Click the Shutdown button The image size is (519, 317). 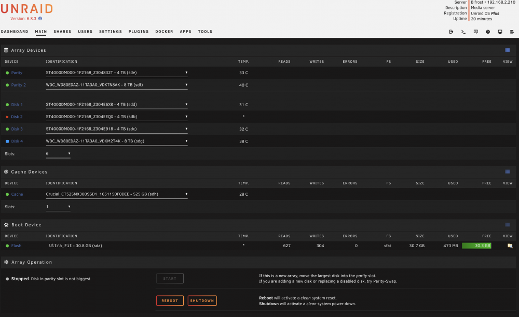[x=202, y=300]
